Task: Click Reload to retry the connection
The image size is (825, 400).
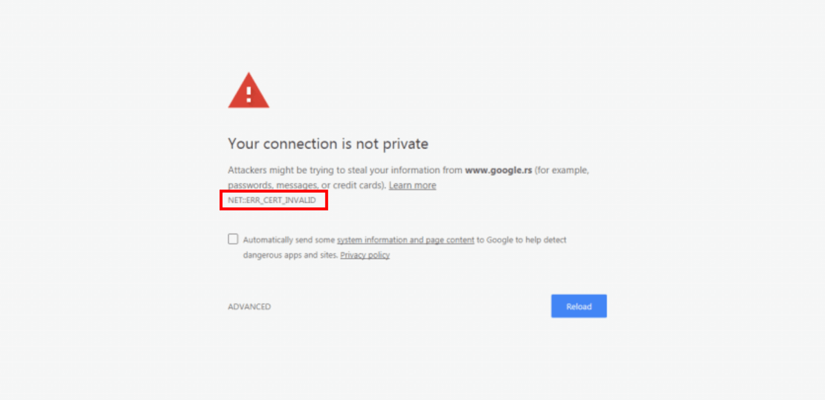Action: [578, 306]
